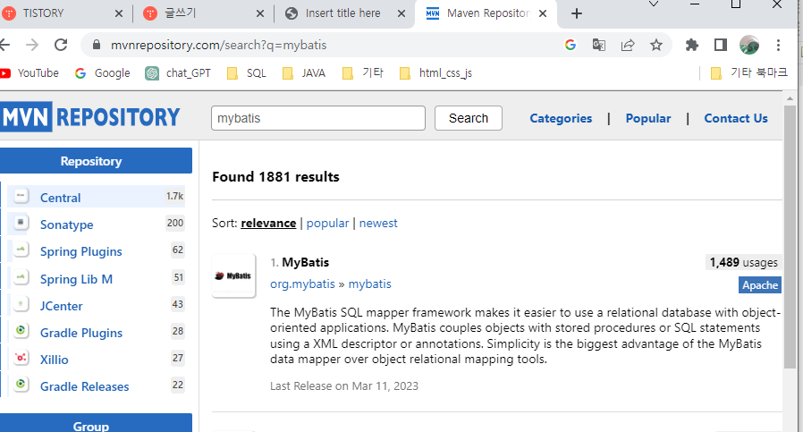
Task: Sort results by newest
Action: [378, 224]
